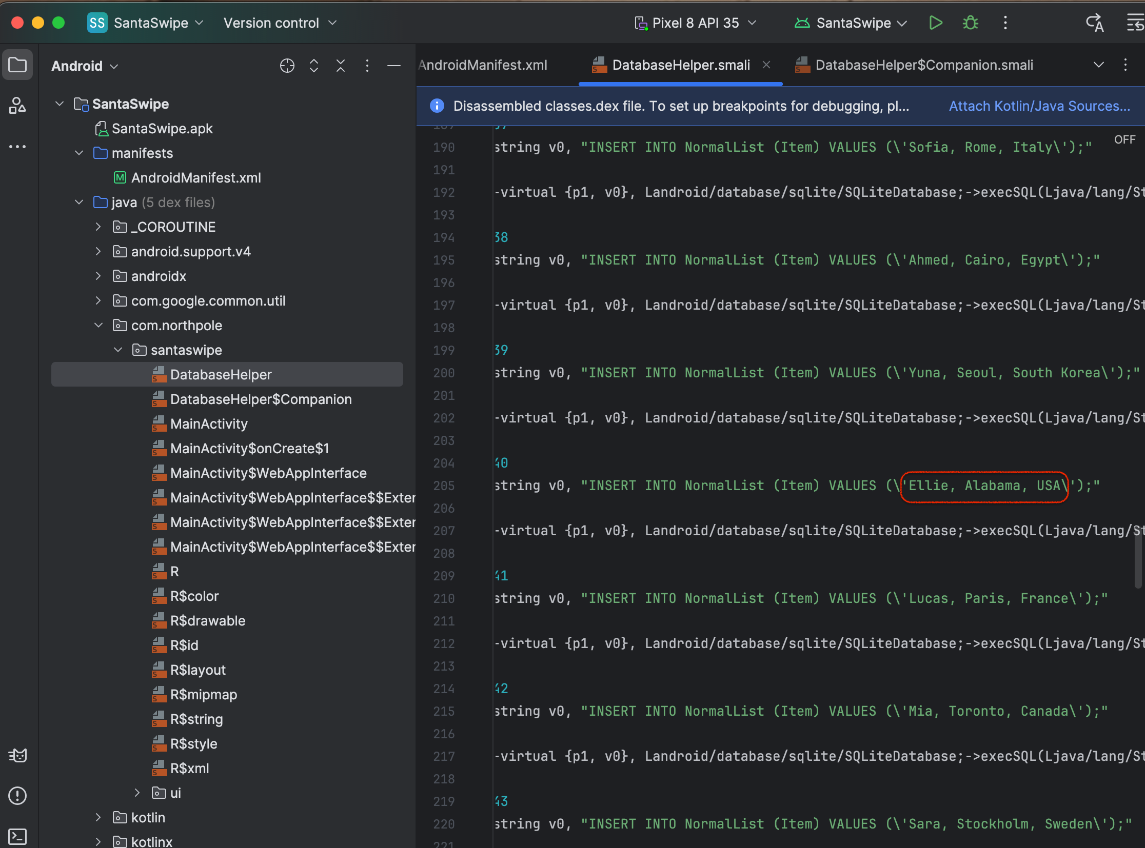
Task: Click the 'Lucas, Paris, France' string
Action: 989,598
